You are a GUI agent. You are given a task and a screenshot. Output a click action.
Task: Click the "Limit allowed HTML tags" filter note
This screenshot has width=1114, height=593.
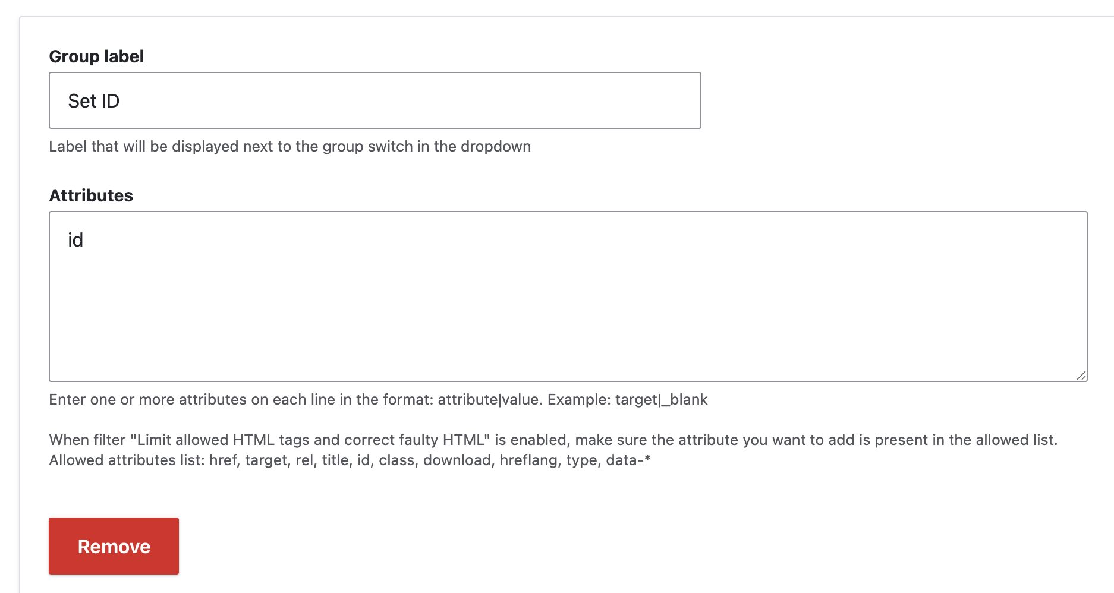click(553, 440)
